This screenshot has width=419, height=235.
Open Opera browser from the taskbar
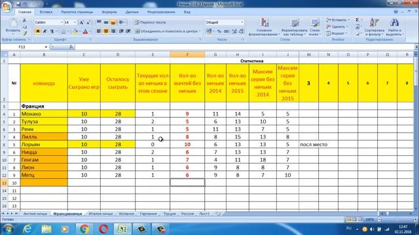pyautogui.click(x=103, y=229)
